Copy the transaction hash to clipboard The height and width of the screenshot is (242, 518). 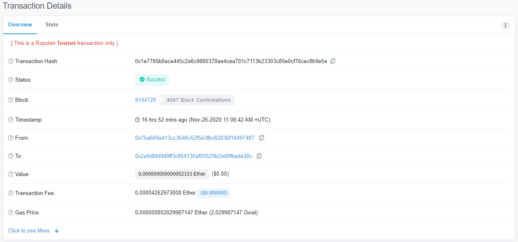pyautogui.click(x=333, y=61)
